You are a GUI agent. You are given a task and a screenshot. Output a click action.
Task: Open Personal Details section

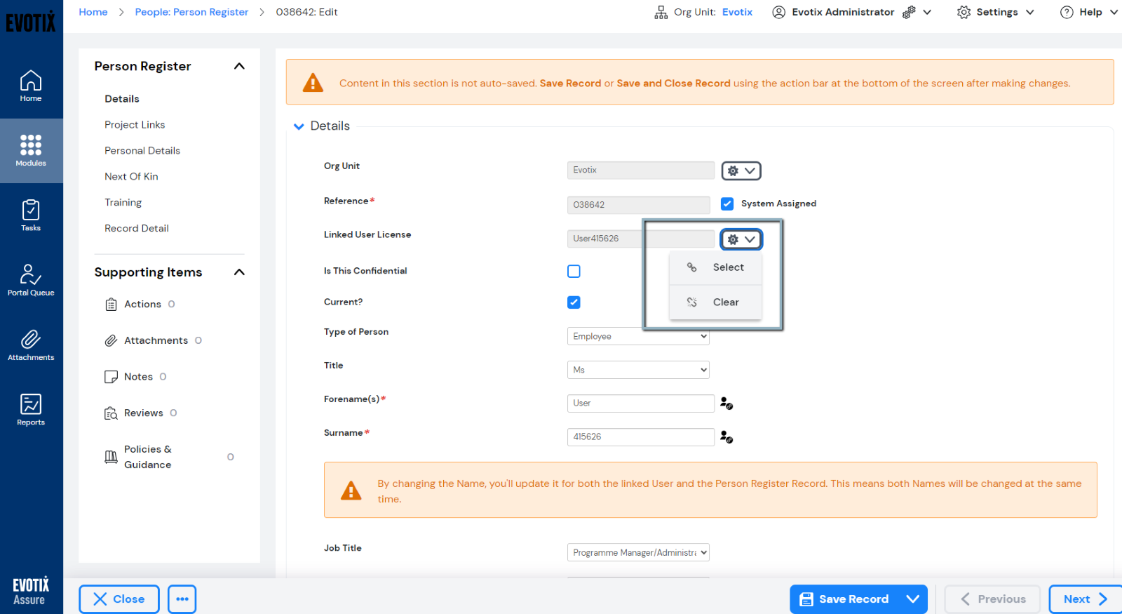(x=142, y=151)
